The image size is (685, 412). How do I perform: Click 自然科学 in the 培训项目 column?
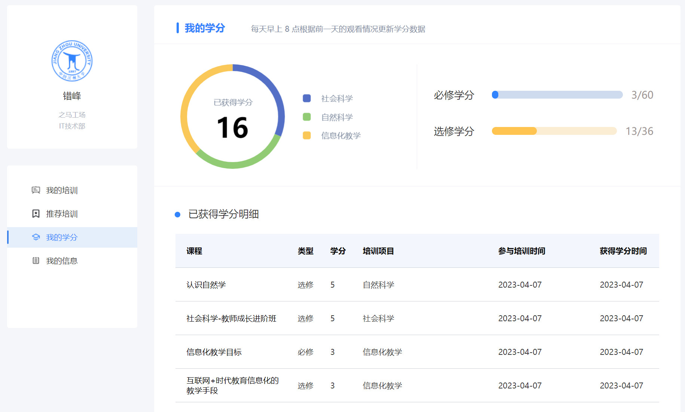[378, 285]
